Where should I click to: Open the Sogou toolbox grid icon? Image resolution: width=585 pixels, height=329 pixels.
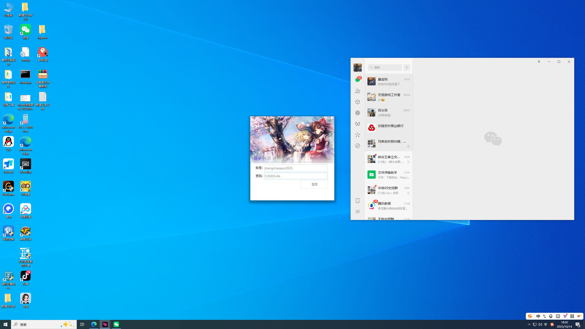point(572,316)
